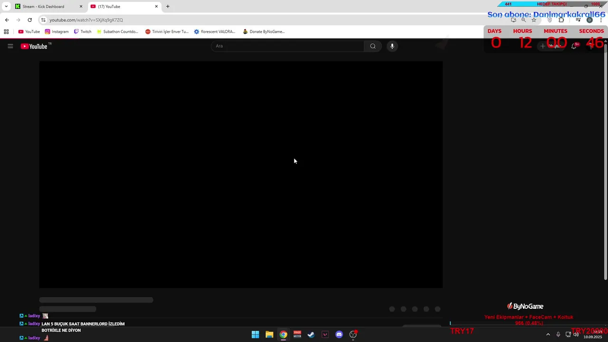Open YouTube notifications bell
The height and width of the screenshot is (342, 608).
pyautogui.click(x=574, y=46)
